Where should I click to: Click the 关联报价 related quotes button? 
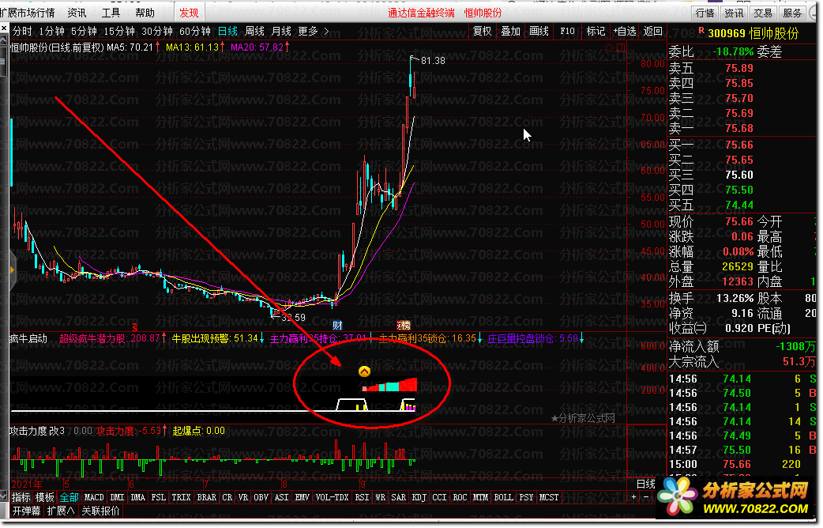(x=100, y=511)
